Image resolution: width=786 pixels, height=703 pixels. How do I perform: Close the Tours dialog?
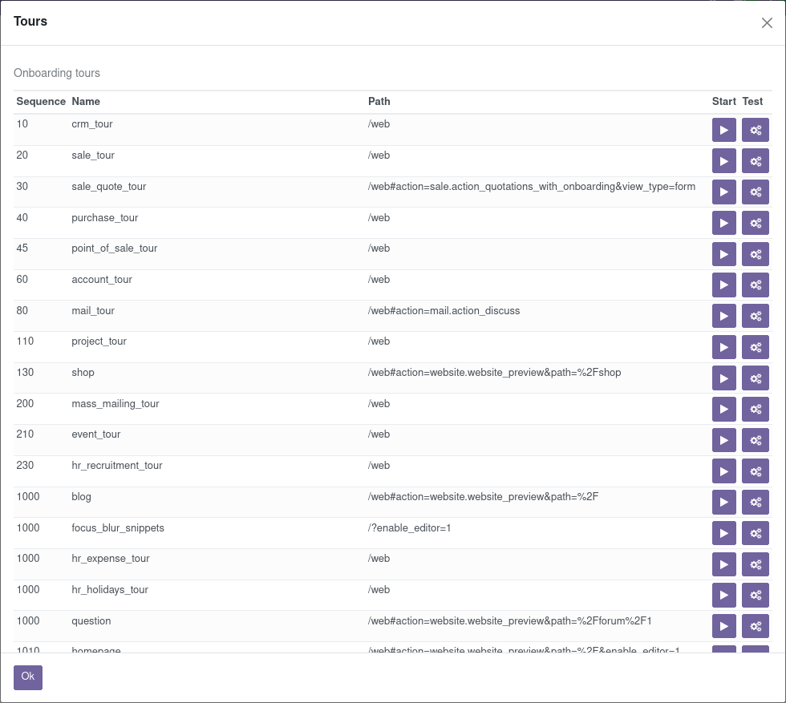coord(767,22)
